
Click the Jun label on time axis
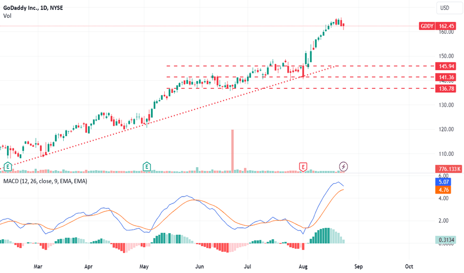200,267
